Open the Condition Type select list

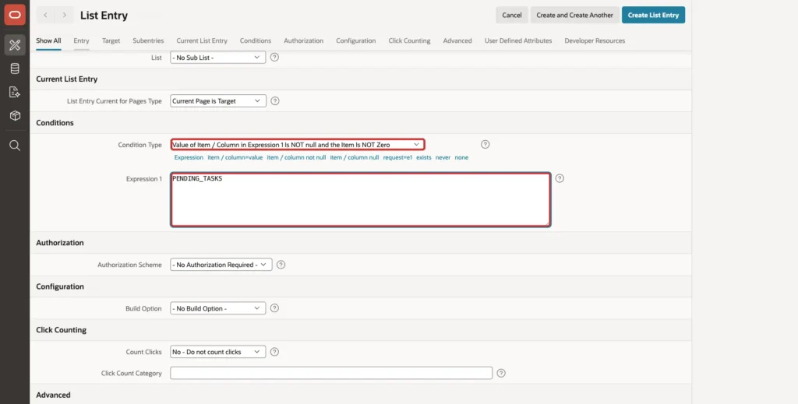tap(297, 145)
